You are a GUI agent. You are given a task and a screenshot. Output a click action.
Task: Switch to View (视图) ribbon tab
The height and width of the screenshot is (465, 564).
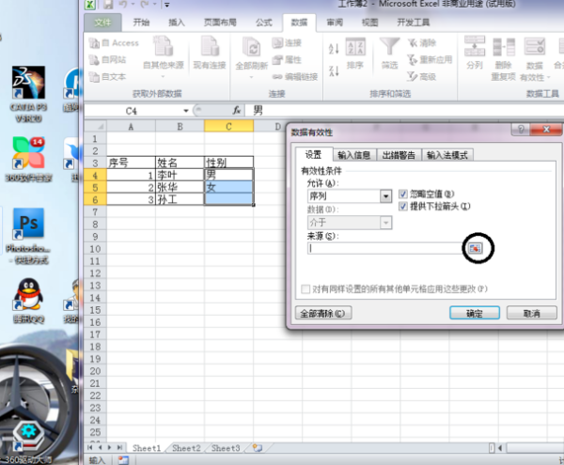(369, 23)
